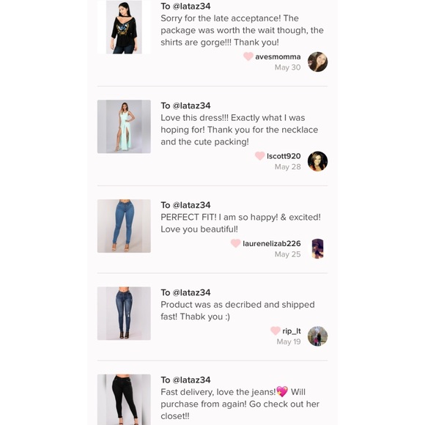The height and width of the screenshot is (425, 425).
Task: View the light blue jeans listing thumbnail
Action: pos(124,226)
